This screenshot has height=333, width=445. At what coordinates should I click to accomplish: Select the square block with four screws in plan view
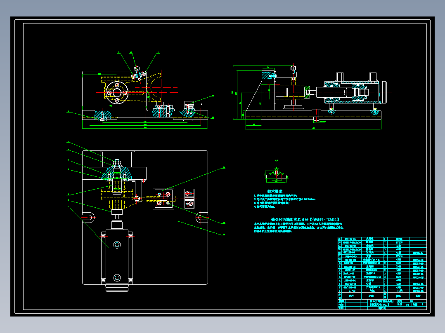tap(163, 198)
